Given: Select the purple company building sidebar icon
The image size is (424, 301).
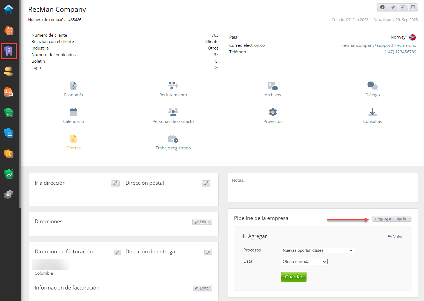Looking at the screenshot, I should (x=9, y=51).
